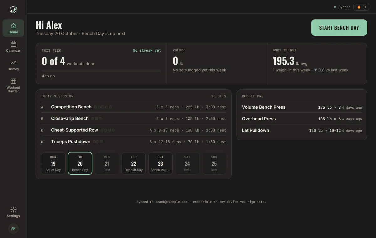
Task: Click 'Tuesday 20 October · Bench Day is up next'
Action: pos(81,34)
